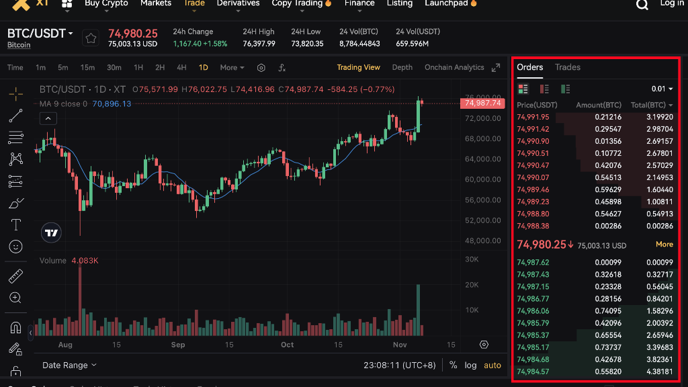Click the TradingView logo on chart
This screenshot has width=688, height=387.
pos(51,232)
